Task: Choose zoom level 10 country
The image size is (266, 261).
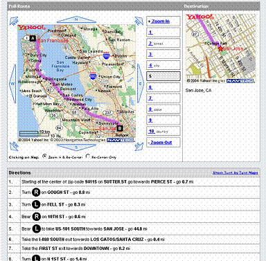Action: (x=159, y=132)
